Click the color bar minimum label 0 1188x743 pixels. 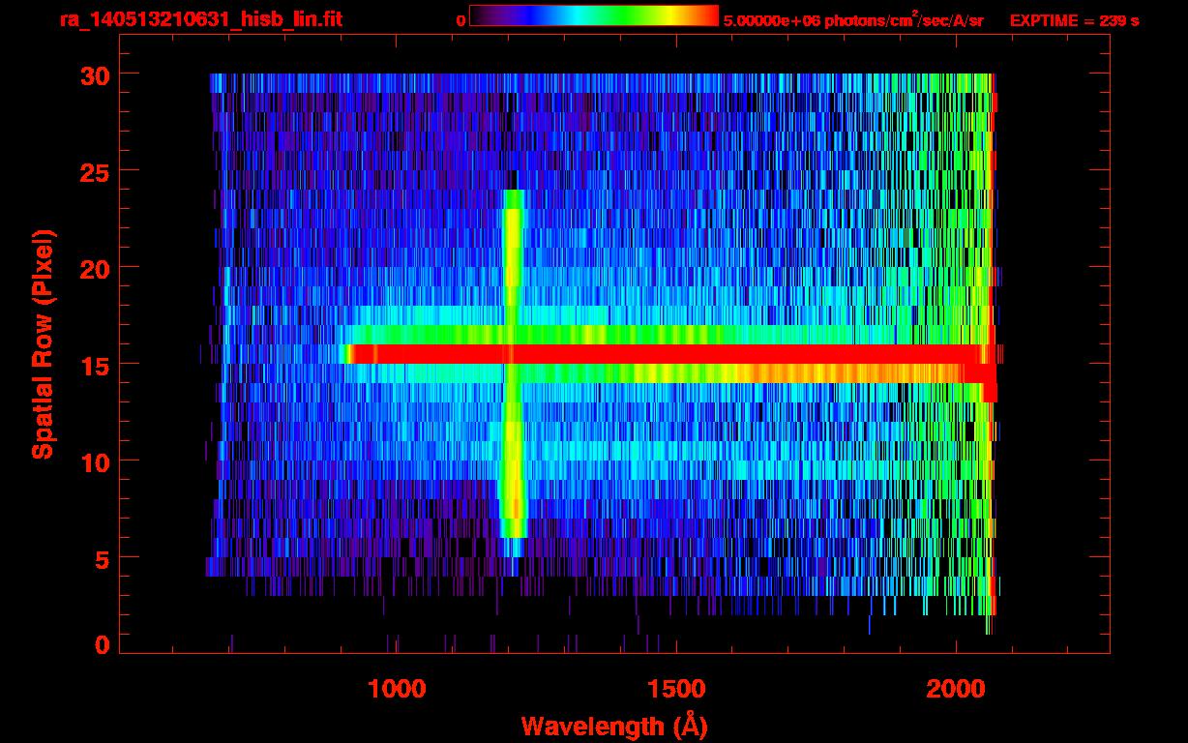click(x=462, y=20)
